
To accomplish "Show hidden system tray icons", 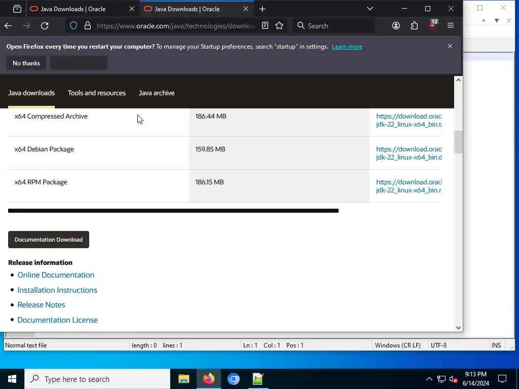I will coord(429,379).
